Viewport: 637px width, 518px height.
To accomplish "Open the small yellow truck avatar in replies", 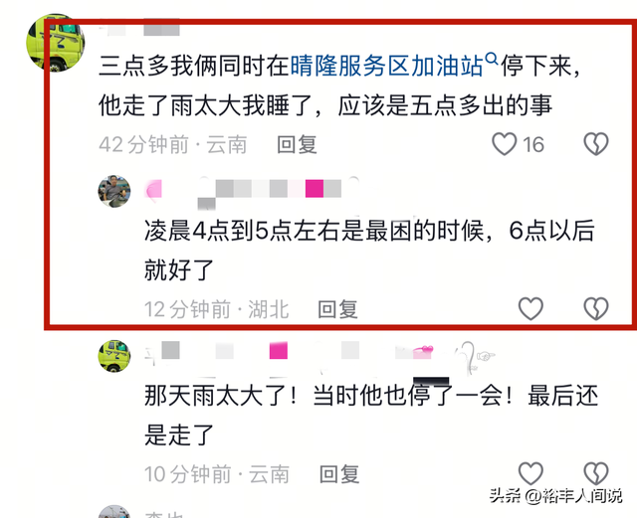I will [x=114, y=356].
